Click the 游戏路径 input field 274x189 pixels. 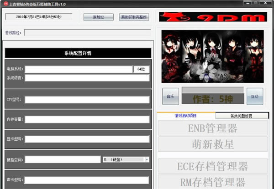pos(87,33)
